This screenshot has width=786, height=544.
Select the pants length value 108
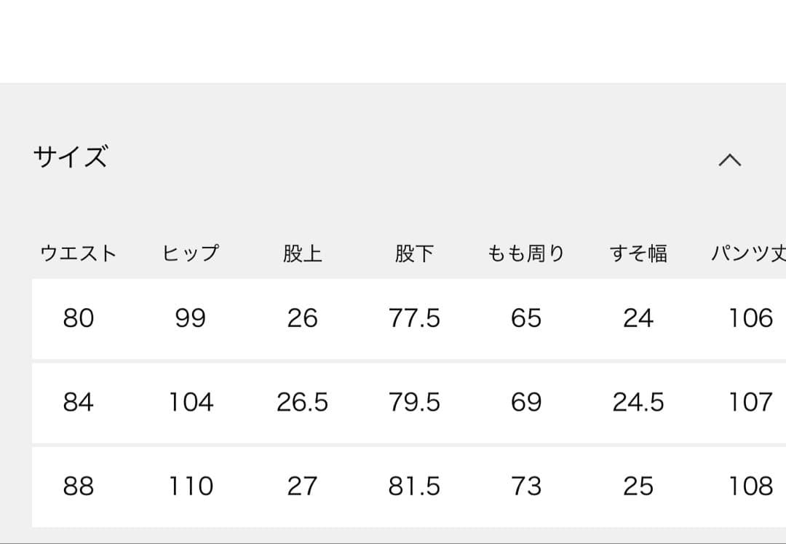[751, 486]
